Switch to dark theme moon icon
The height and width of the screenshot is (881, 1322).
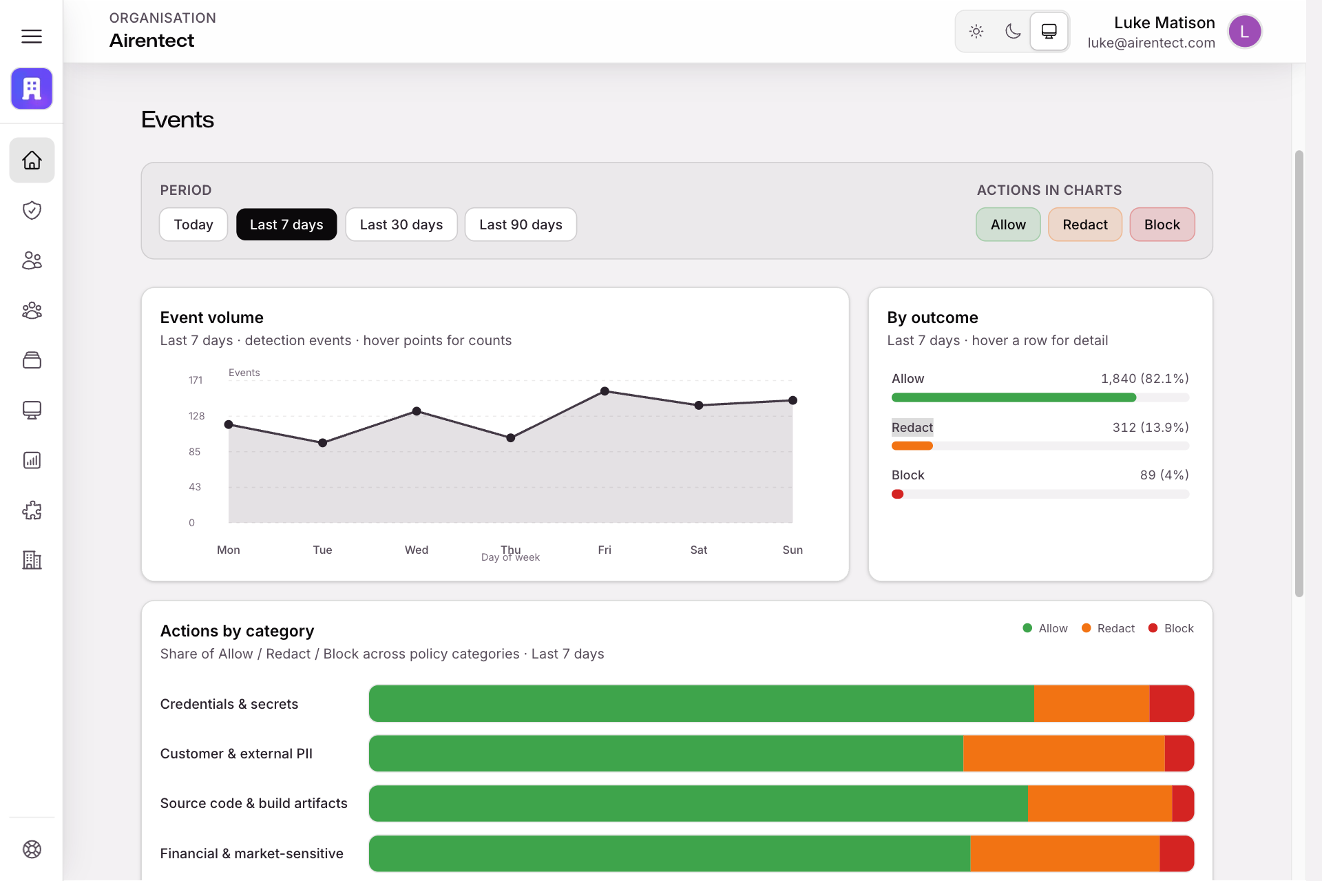(1013, 32)
